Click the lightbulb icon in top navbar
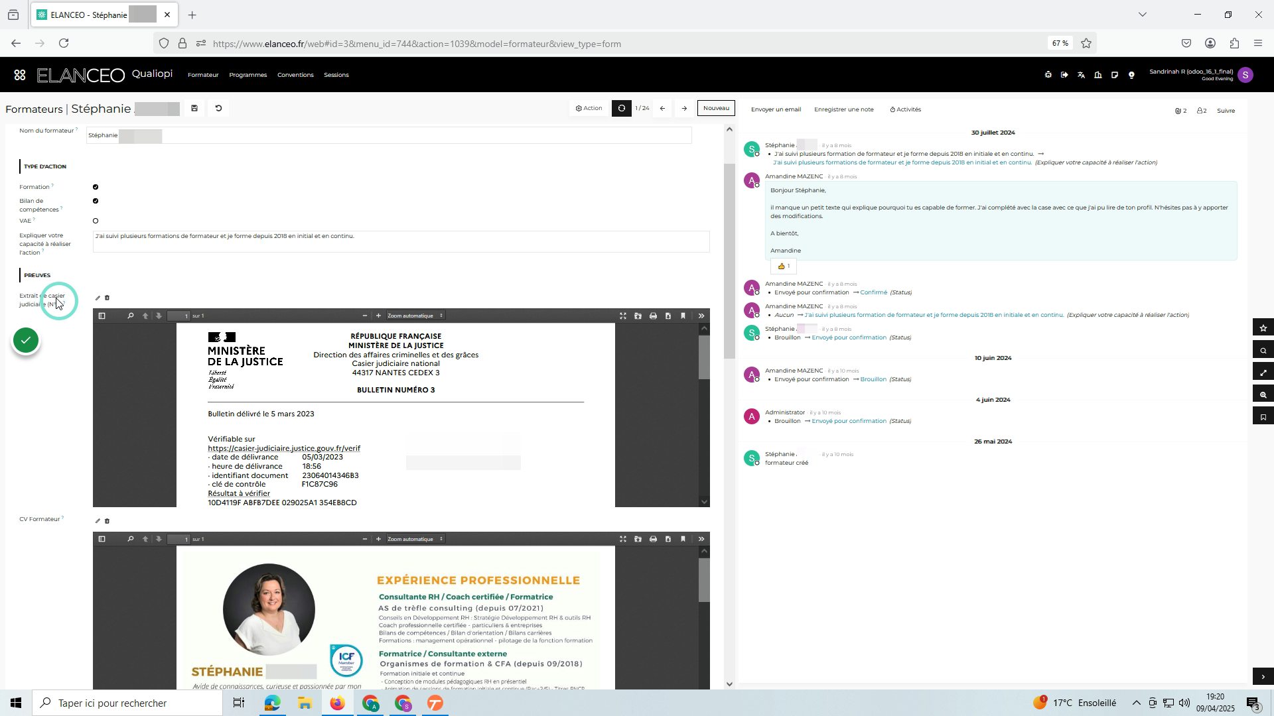This screenshot has width=1274, height=716. [x=1132, y=75]
